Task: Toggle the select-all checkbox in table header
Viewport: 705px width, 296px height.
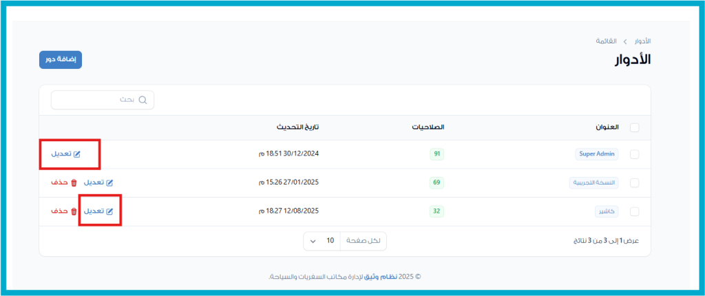Action: pos(634,127)
